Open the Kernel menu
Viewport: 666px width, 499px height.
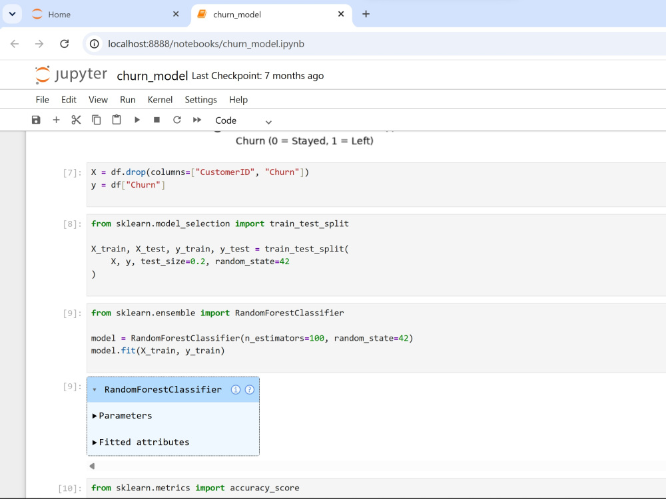160,100
